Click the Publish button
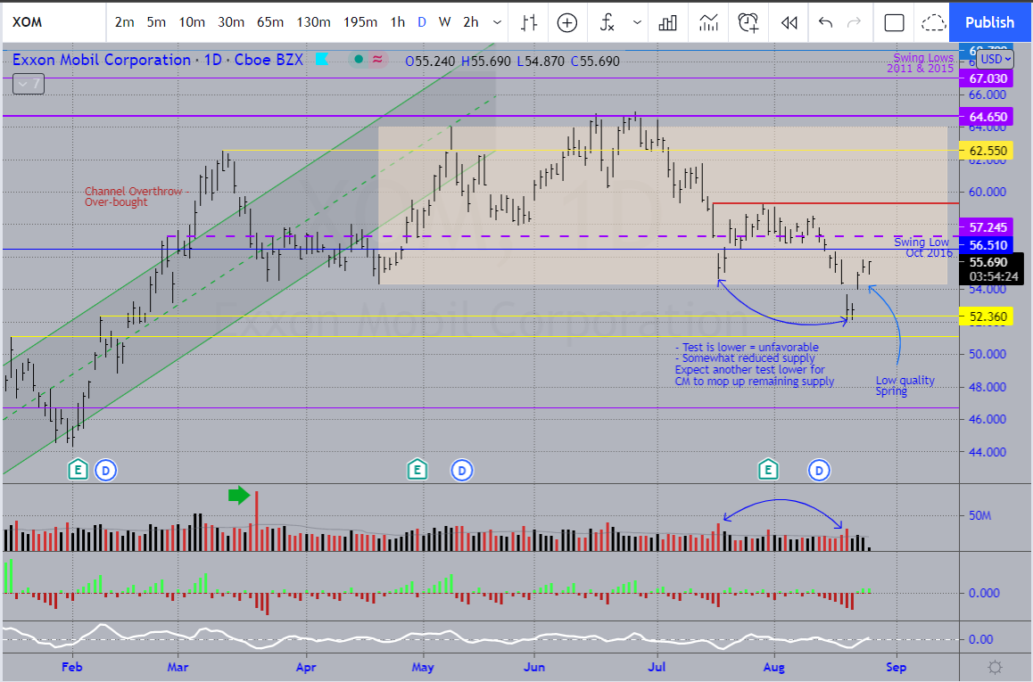This screenshot has height=682, width=1033. click(x=989, y=22)
